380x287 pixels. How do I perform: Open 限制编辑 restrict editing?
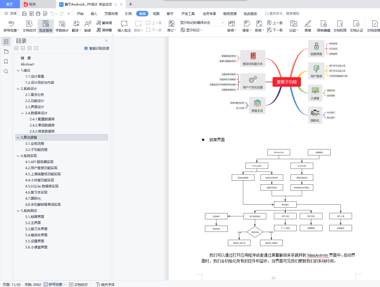pos(324,26)
